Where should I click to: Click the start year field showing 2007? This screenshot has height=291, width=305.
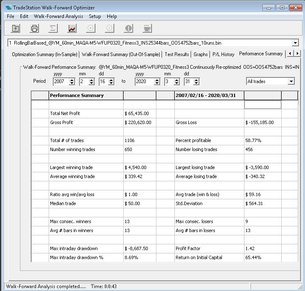click(61, 81)
